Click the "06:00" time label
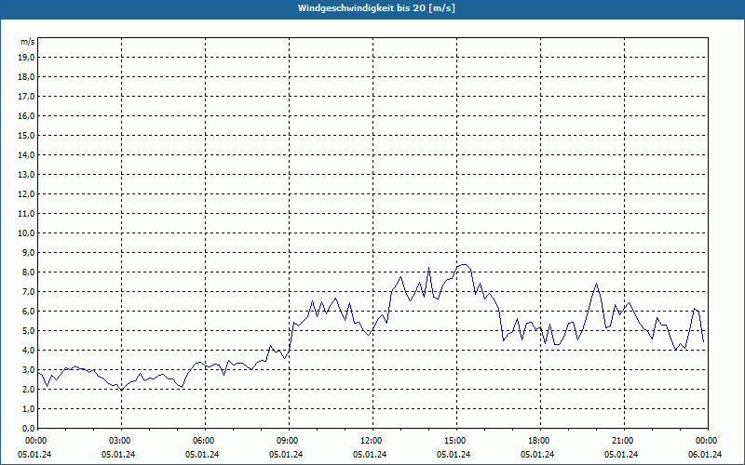Screen dimensions: 745x465 click(205, 441)
